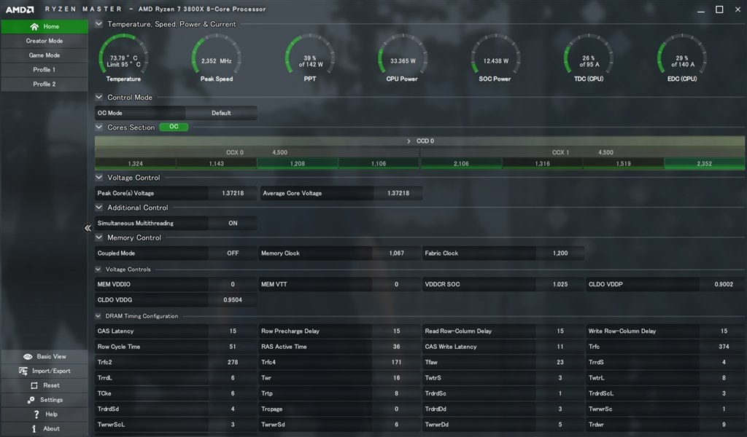Click the CCX 1 header label
This screenshot has width=747, height=437.
coord(561,153)
